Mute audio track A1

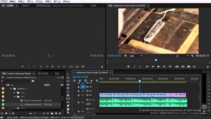(90, 100)
